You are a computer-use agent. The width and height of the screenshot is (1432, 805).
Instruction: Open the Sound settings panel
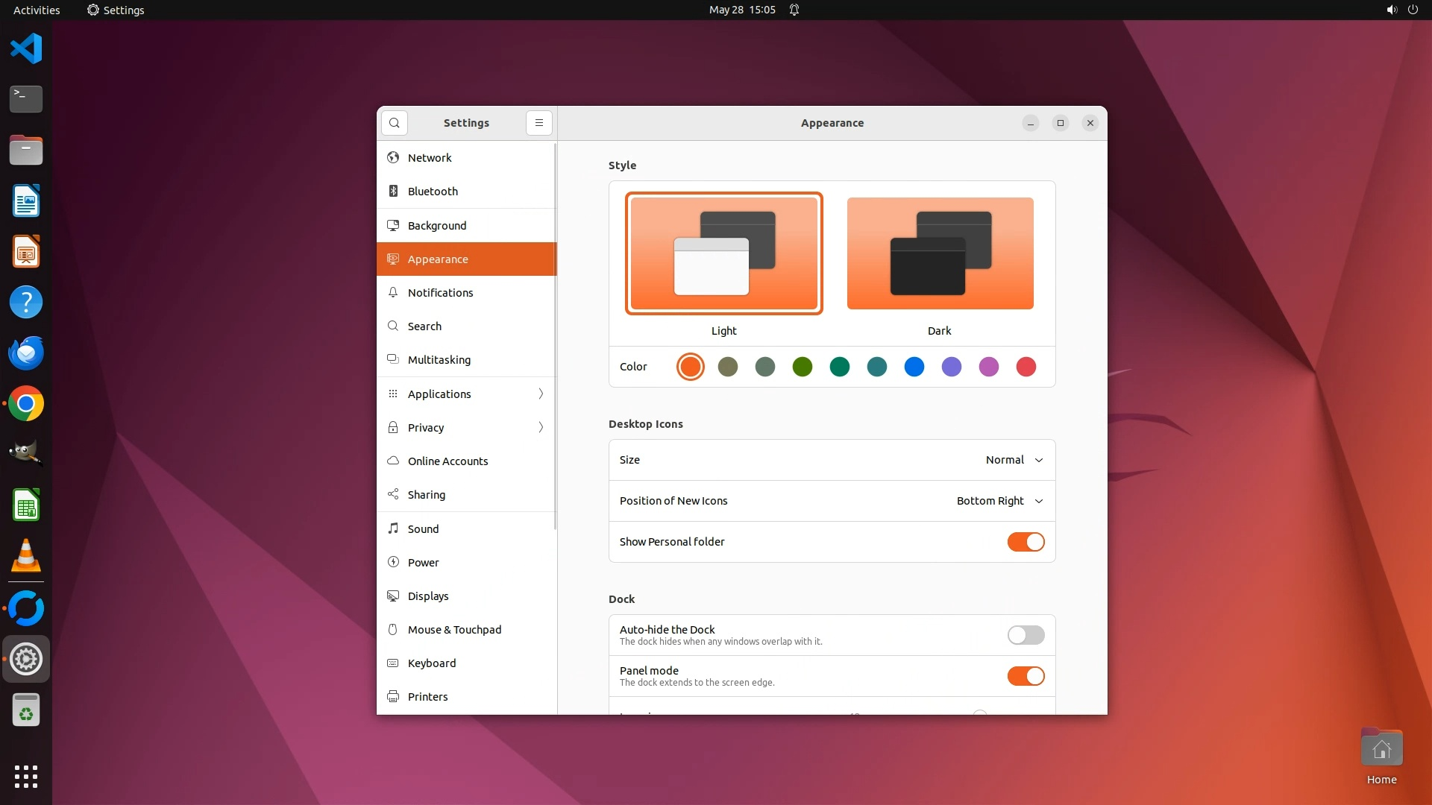coord(423,529)
